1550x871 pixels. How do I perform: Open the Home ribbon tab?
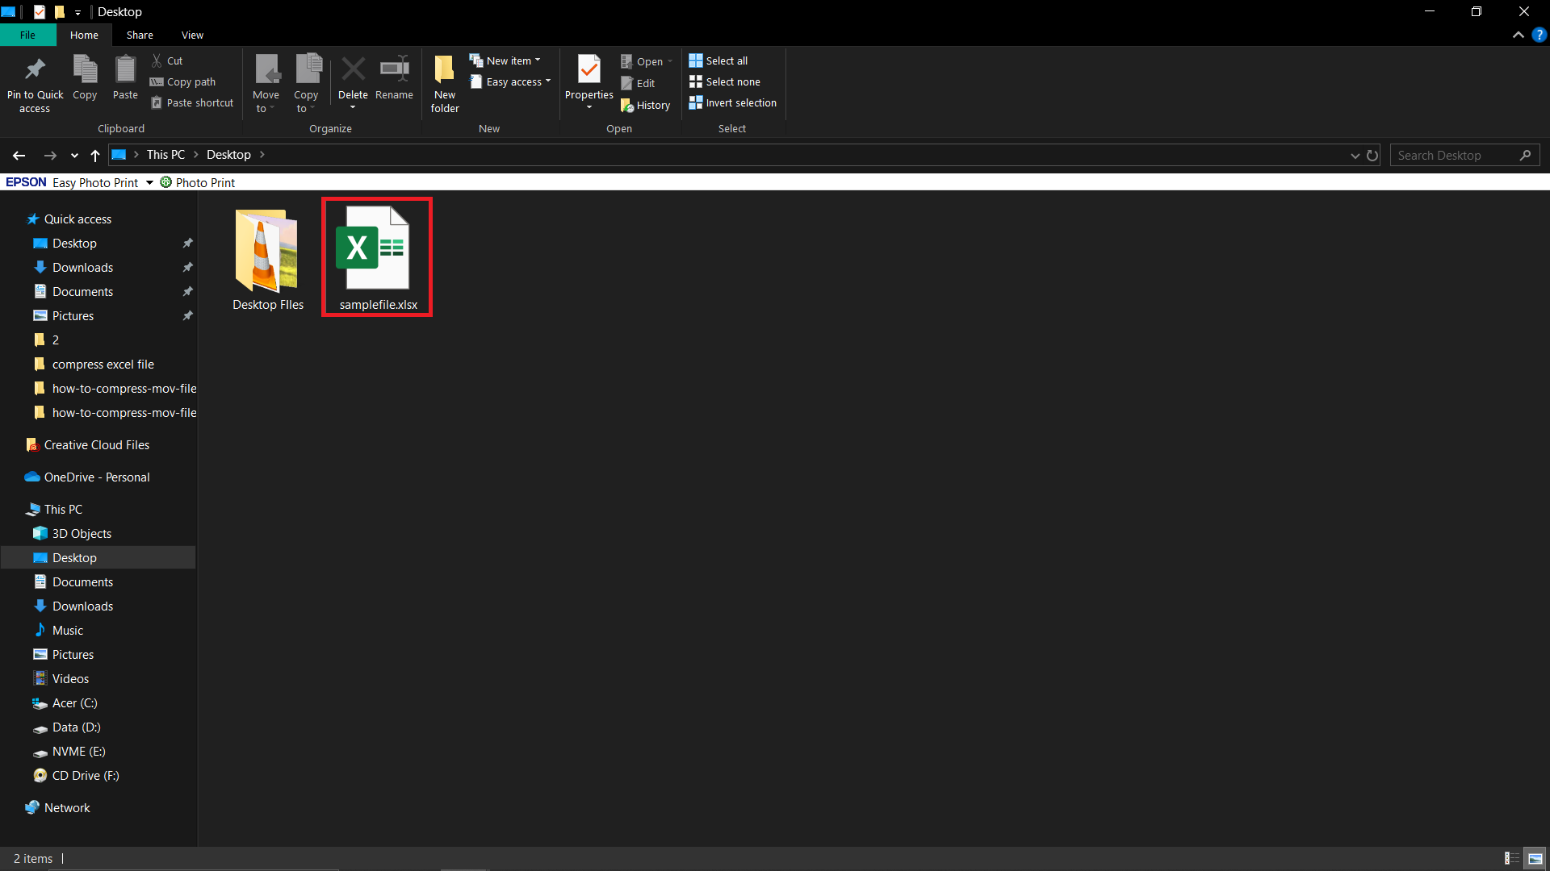point(85,35)
